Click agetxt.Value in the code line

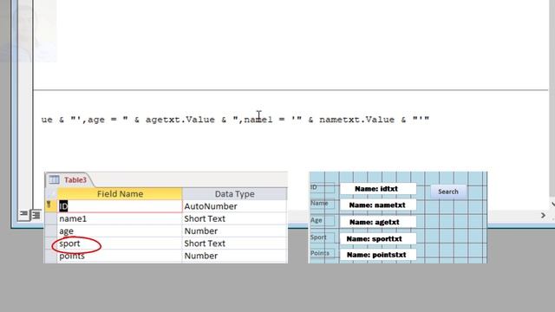[x=180, y=120]
